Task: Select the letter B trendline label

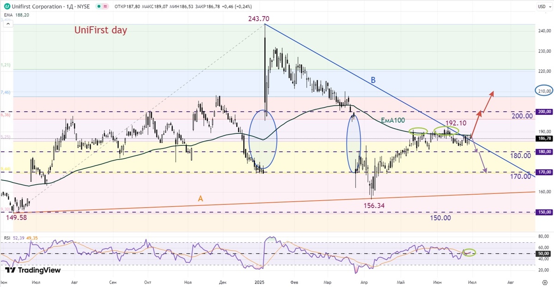Action: [x=373, y=80]
